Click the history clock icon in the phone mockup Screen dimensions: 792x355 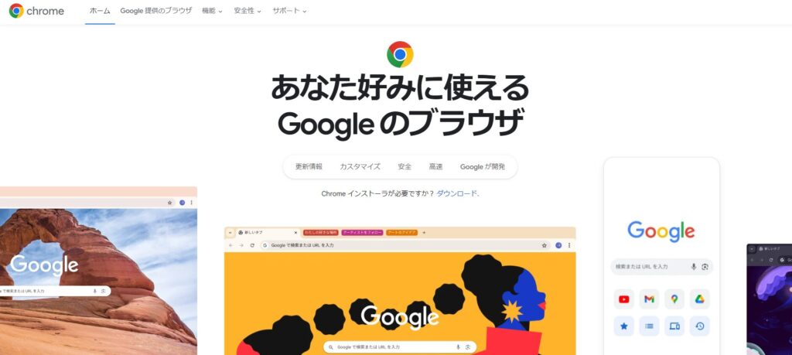pos(699,326)
